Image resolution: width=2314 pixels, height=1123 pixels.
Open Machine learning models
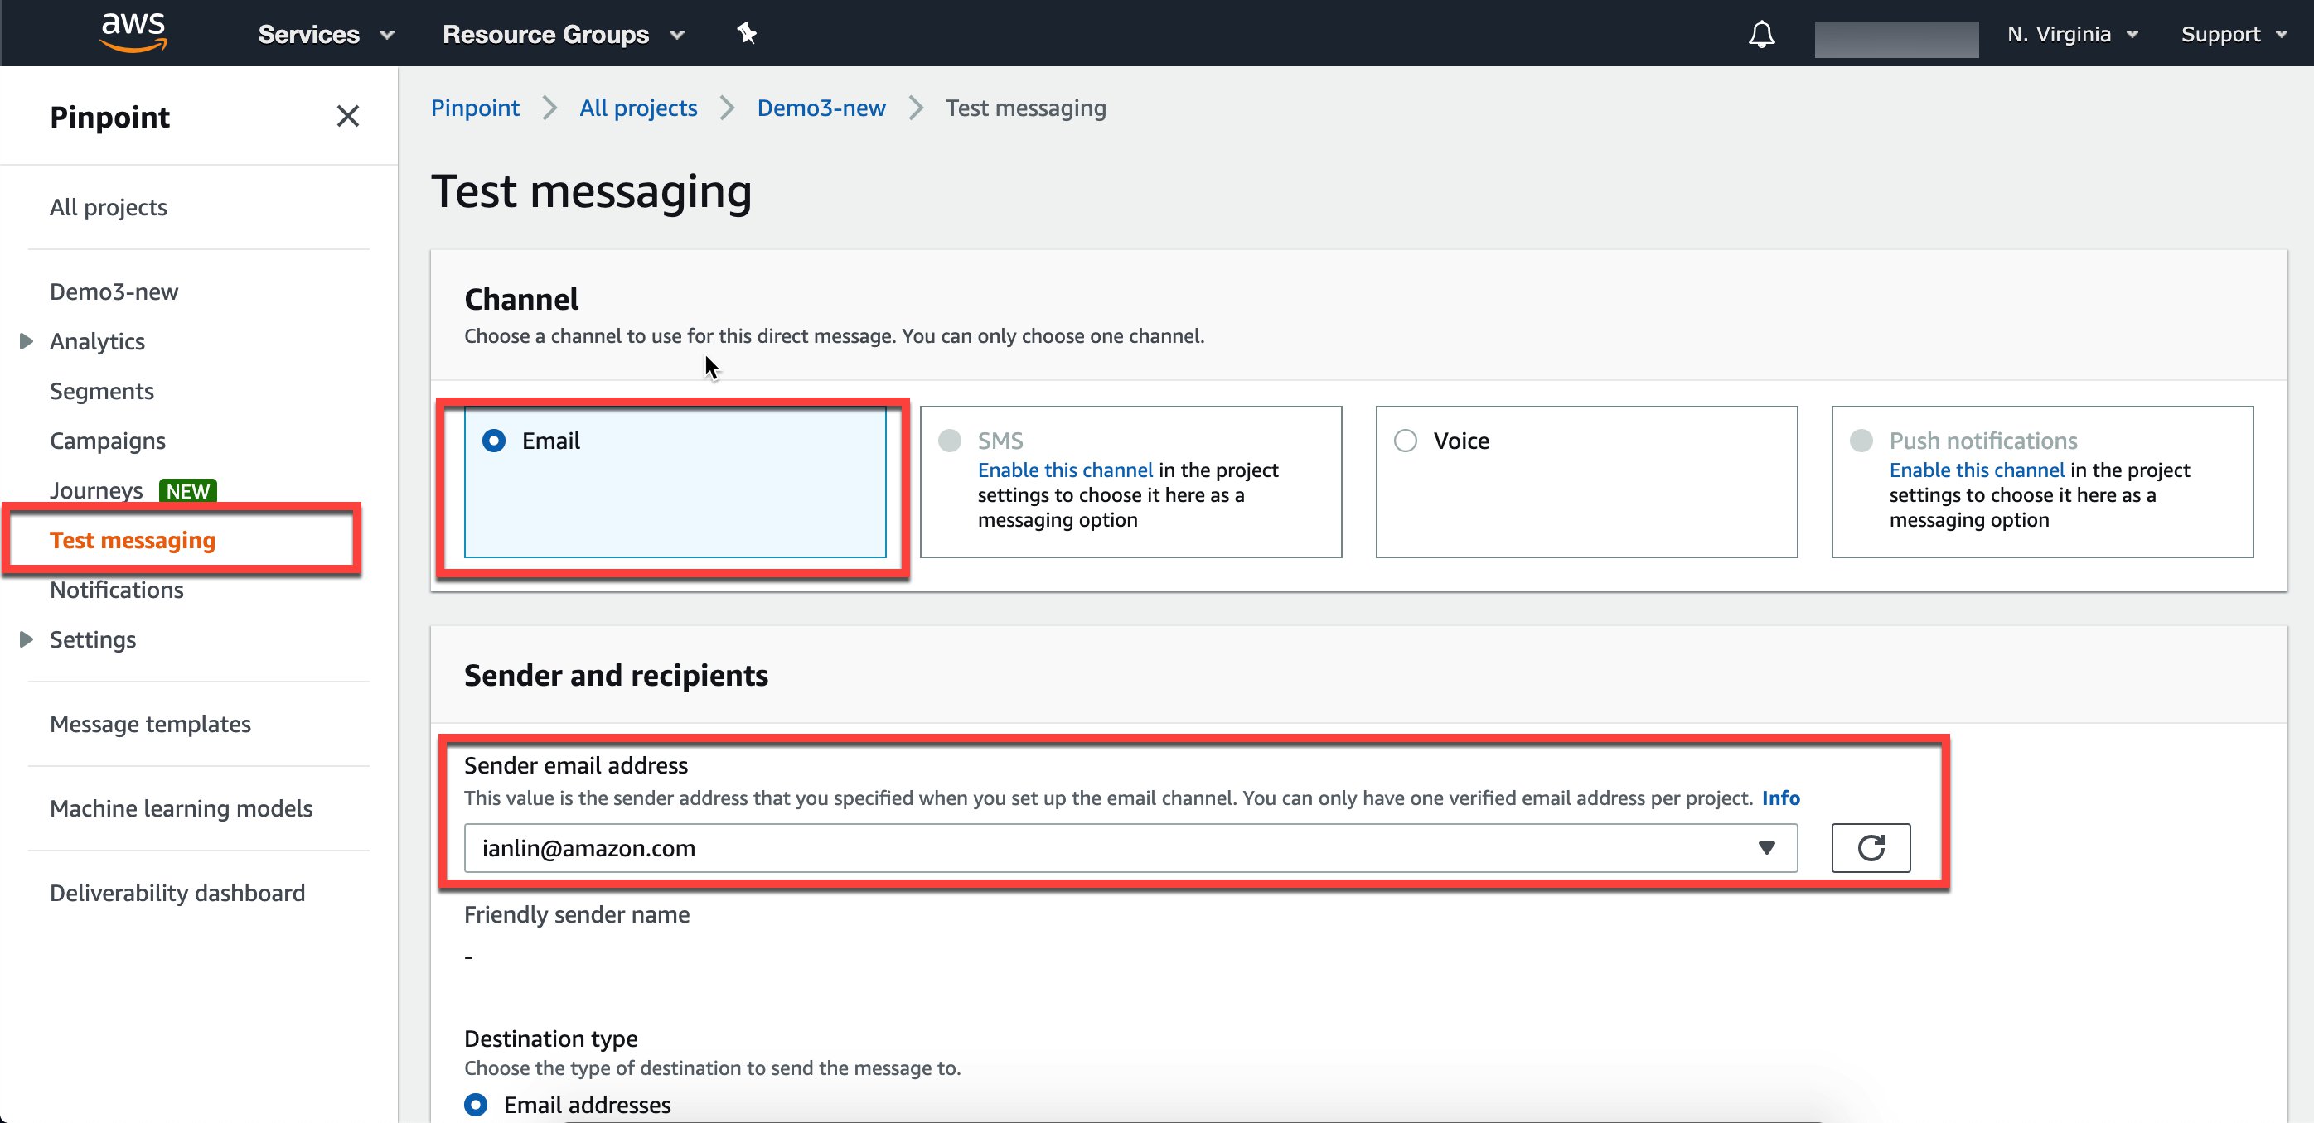coord(181,808)
